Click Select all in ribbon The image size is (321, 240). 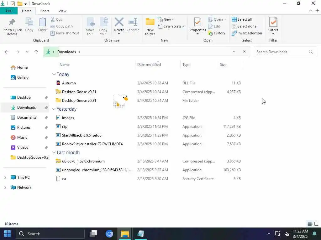[x=242, y=19]
